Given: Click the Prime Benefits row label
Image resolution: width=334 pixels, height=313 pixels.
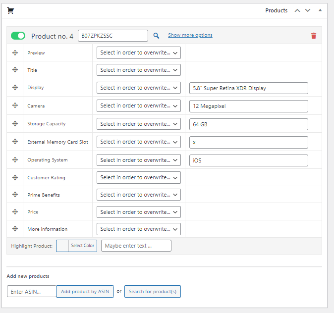Looking at the screenshot, I should (x=44, y=195).
